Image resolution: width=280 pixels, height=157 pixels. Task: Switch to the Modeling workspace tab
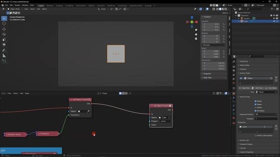point(49,6)
